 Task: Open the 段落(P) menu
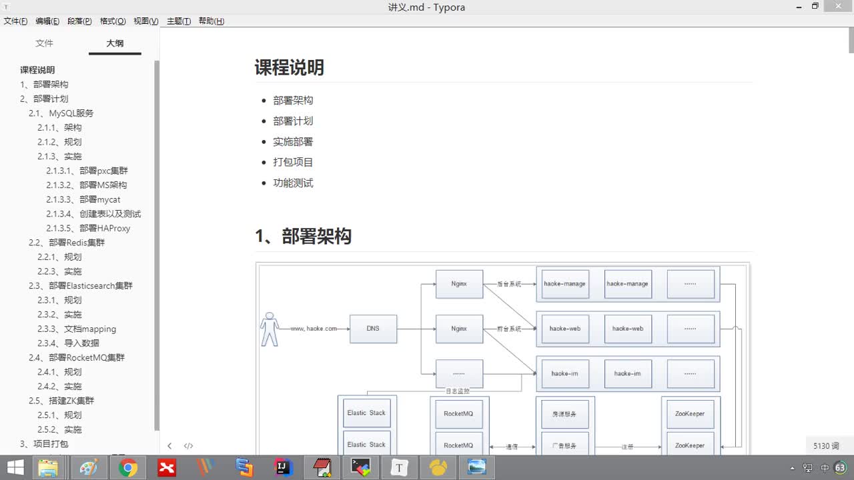(x=79, y=21)
